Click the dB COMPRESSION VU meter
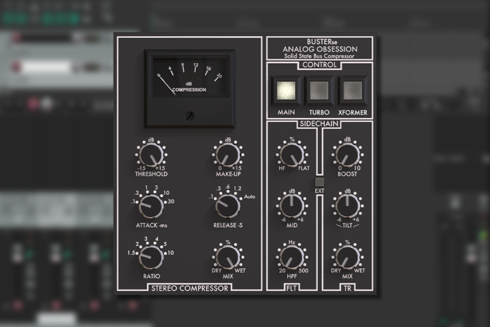 tap(189, 89)
